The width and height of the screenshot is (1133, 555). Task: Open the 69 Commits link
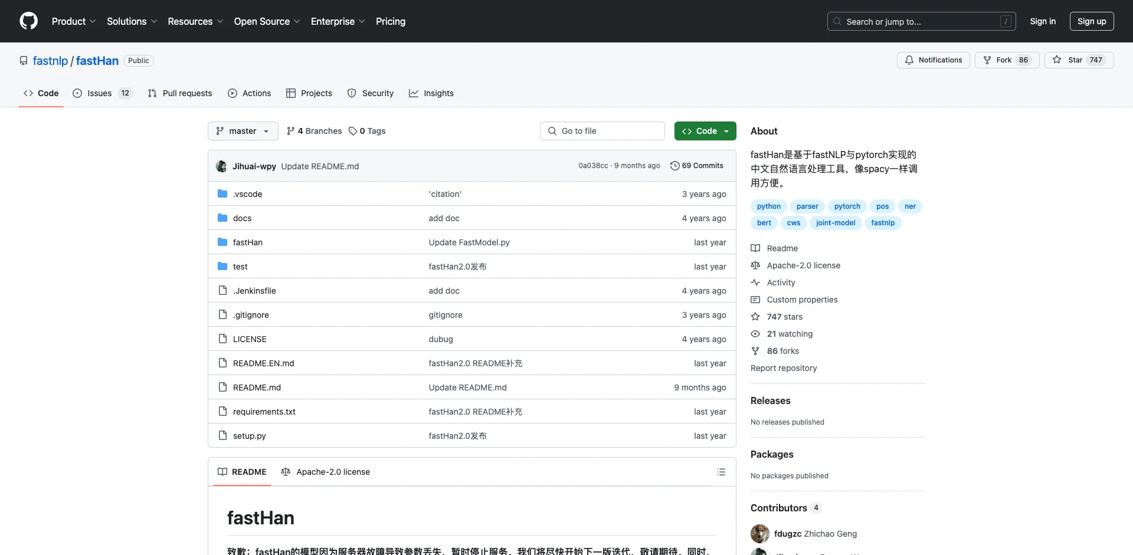tap(697, 166)
